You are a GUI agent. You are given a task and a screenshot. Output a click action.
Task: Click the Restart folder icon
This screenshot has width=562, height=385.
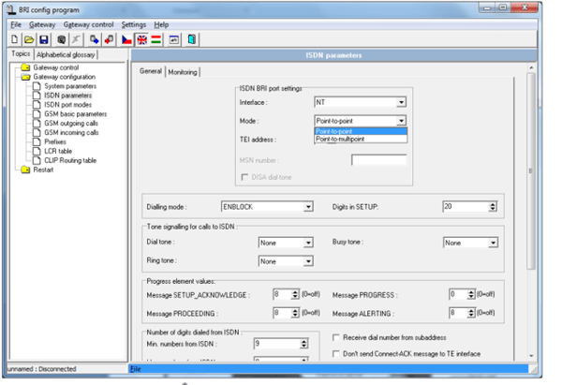tap(25, 170)
